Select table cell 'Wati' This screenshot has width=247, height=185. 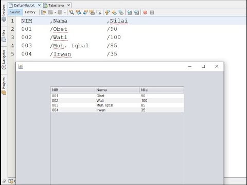(117, 101)
